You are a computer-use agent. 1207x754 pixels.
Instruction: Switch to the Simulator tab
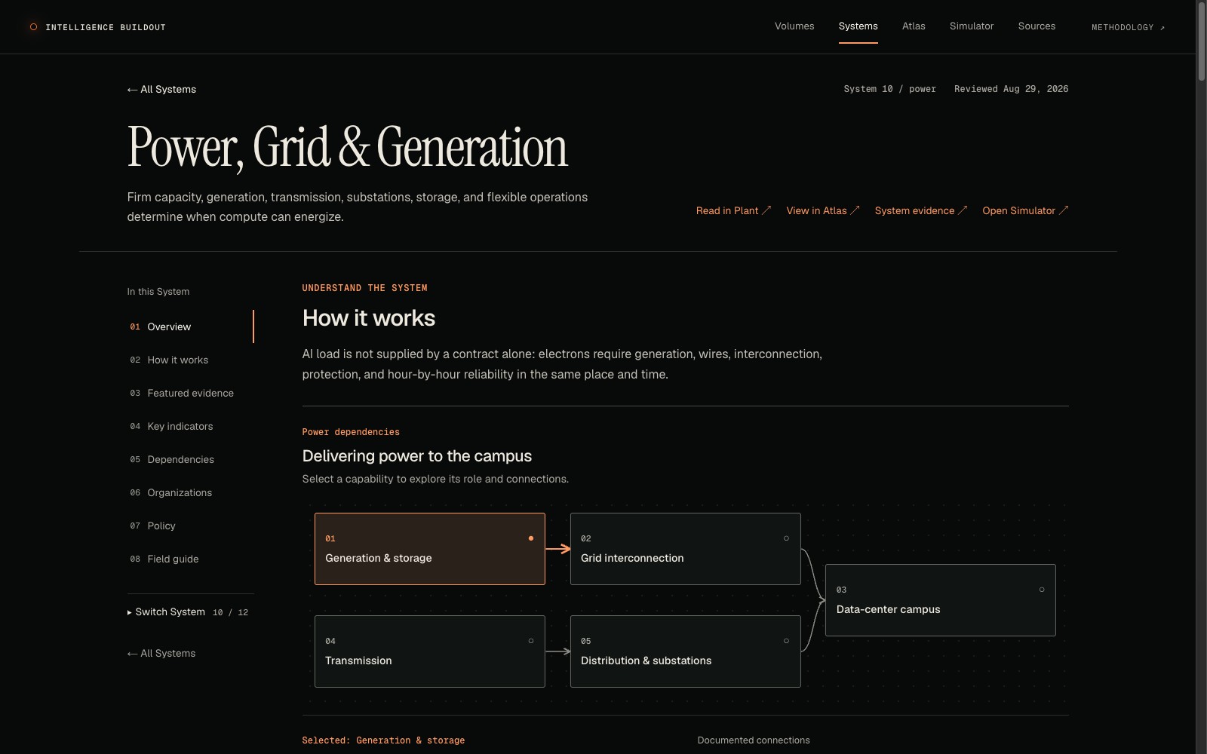click(972, 26)
